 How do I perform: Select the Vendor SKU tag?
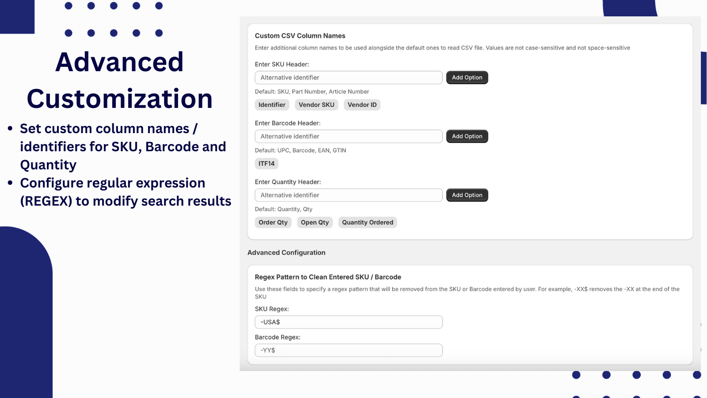coord(316,105)
